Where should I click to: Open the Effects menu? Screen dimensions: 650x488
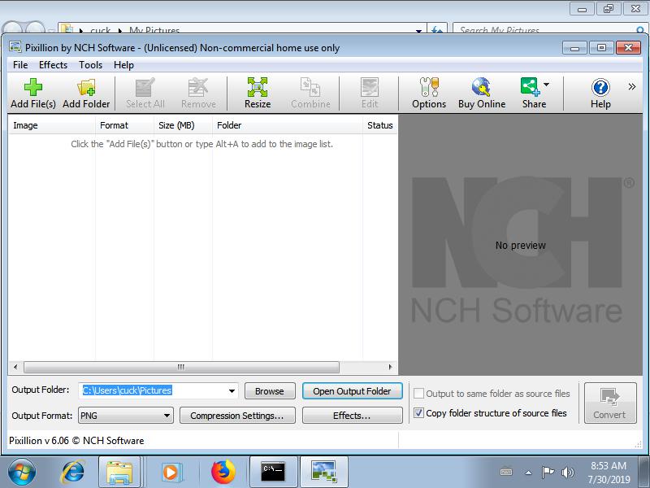point(54,65)
